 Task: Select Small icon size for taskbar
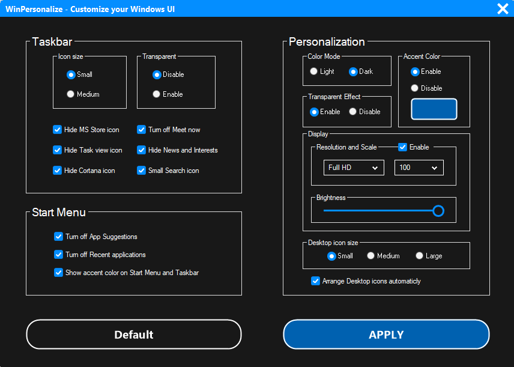point(70,74)
